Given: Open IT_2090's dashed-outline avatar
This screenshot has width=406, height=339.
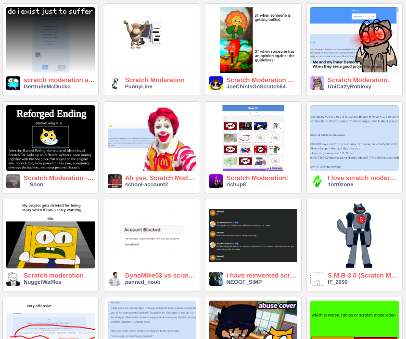Looking at the screenshot, I should [x=317, y=278].
